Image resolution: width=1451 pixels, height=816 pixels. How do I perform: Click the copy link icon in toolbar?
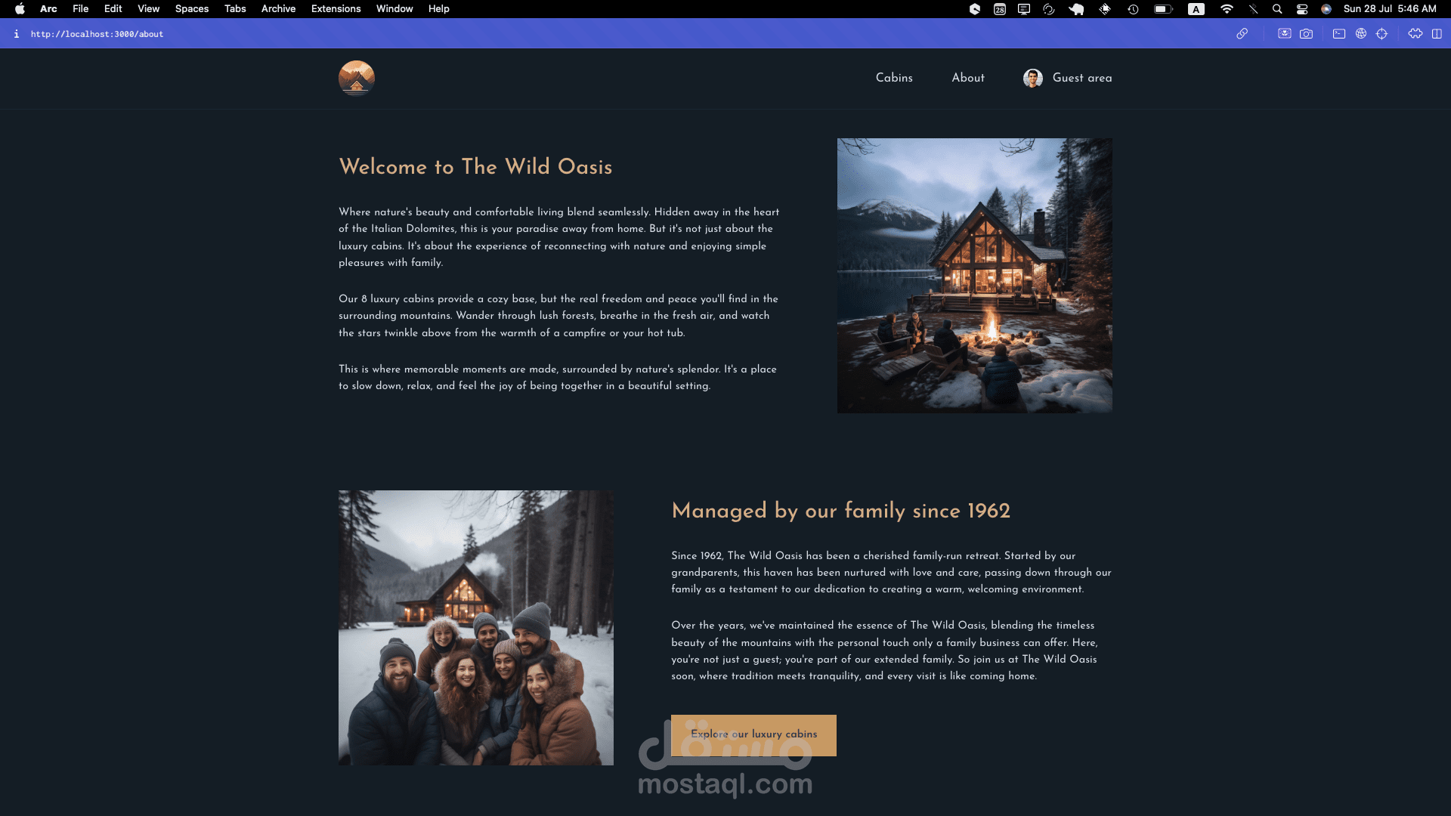pyautogui.click(x=1242, y=34)
